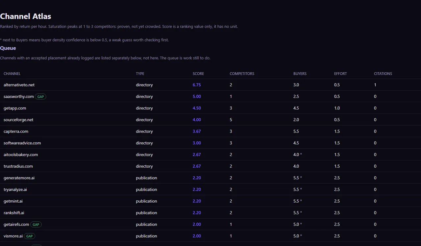The height and width of the screenshot is (246, 421).
Task: Select the getmint.ai channel name
Action: 13,201
